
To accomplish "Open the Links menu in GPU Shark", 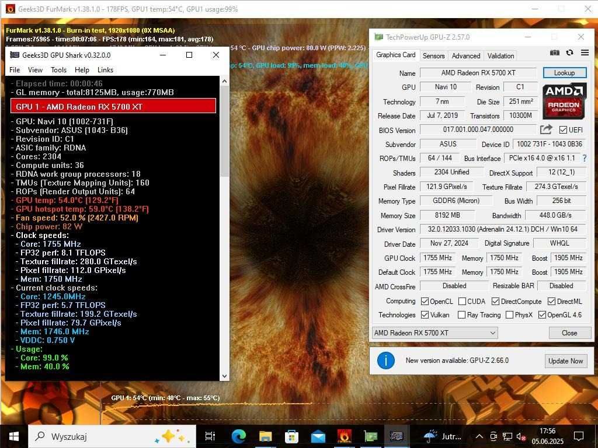I will pyautogui.click(x=105, y=70).
